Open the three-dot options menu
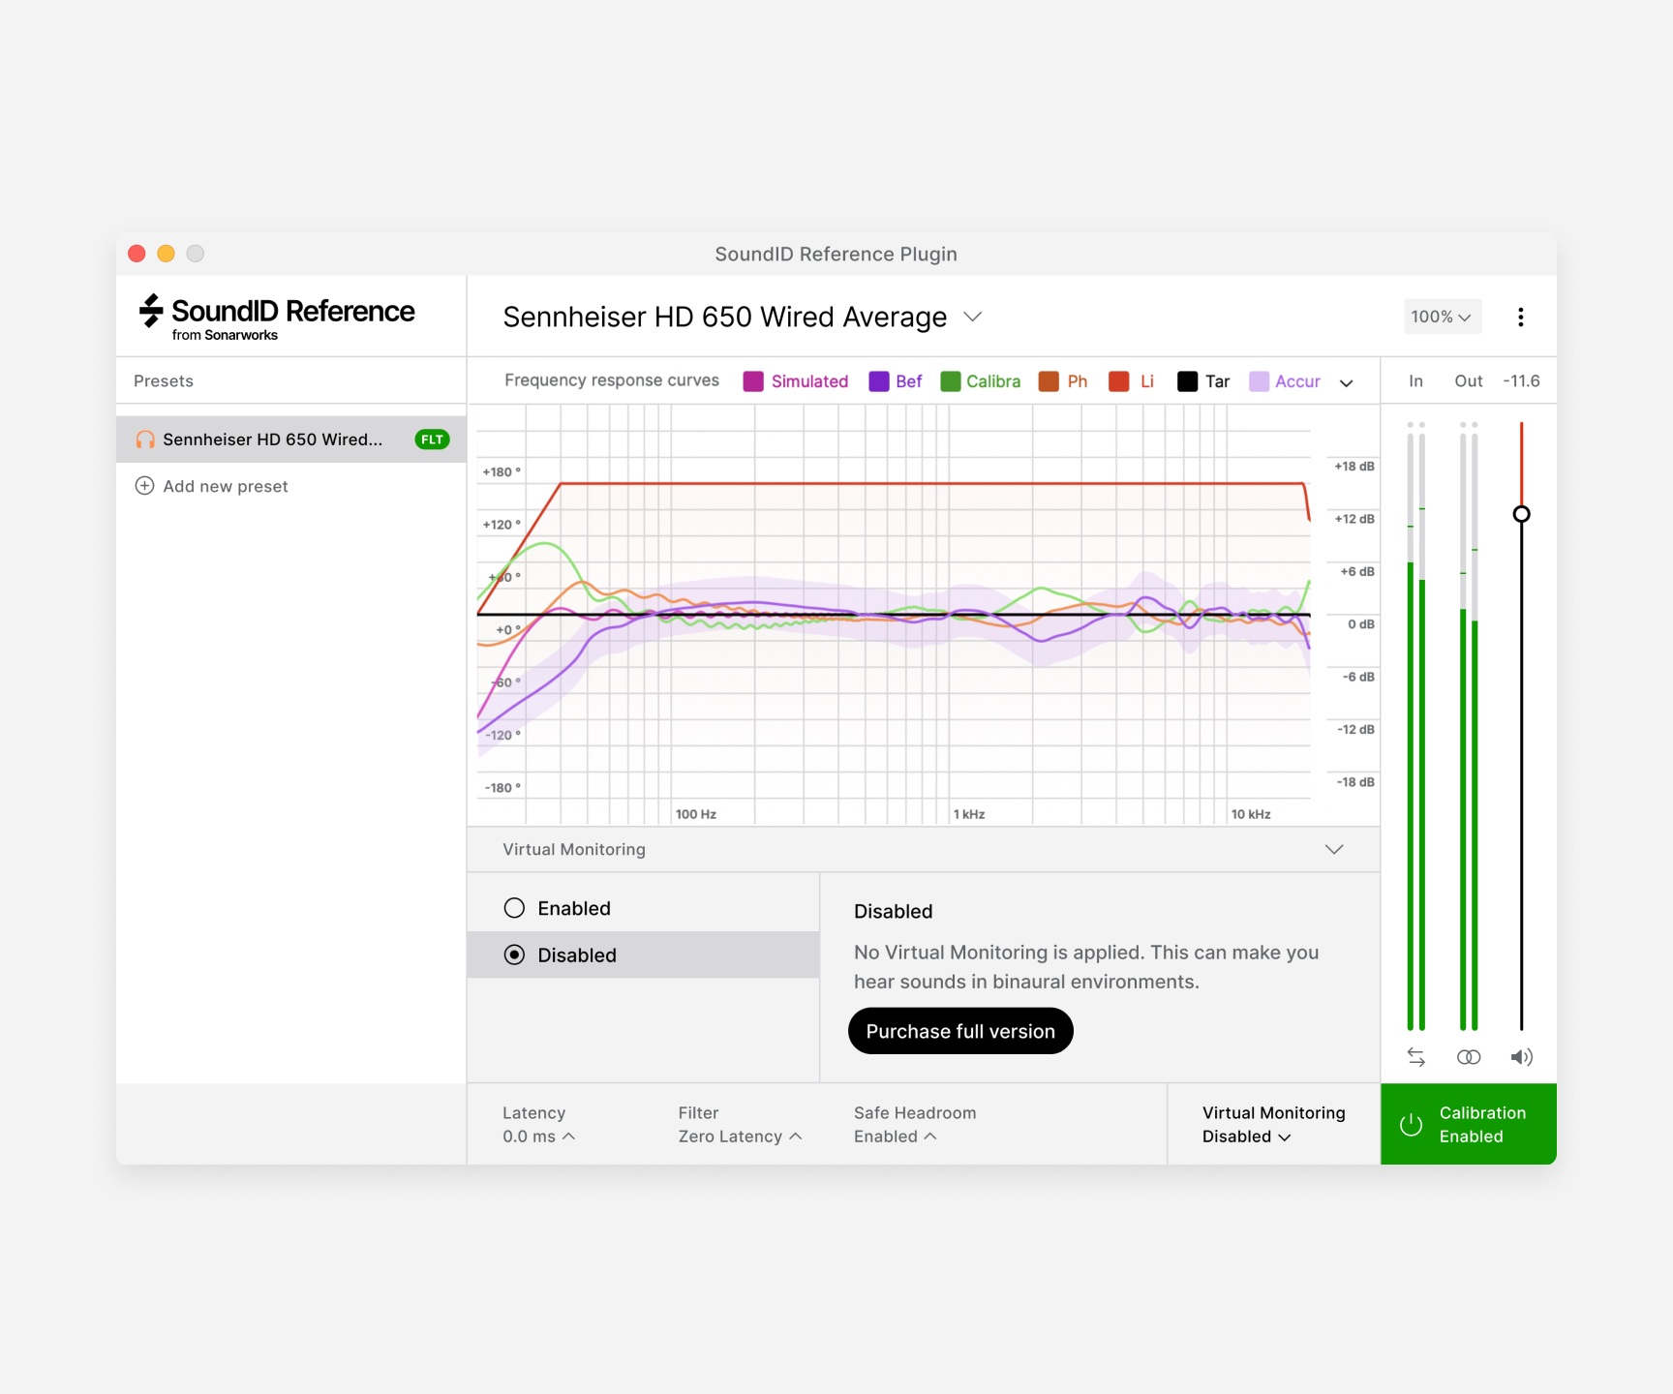1673x1394 pixels. click(x=1521, y=317)
